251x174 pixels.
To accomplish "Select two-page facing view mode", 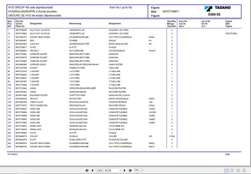I will click(238, 171).
